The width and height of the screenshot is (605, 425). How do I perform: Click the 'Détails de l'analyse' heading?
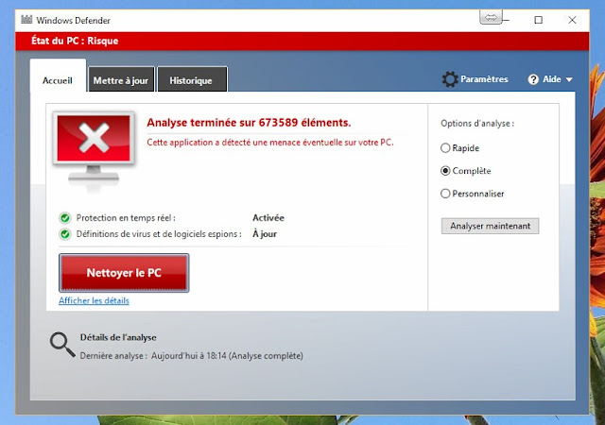coord(118,337)
